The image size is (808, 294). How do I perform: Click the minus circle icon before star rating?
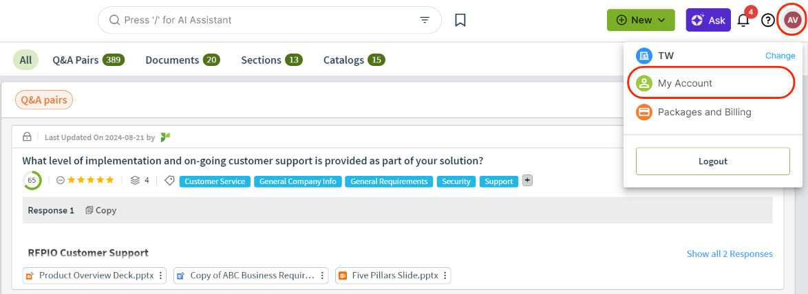tap(61, 181)
